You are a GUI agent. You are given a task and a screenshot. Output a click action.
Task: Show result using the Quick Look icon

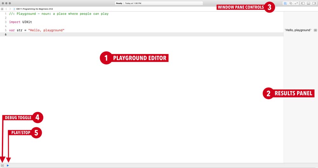click(315, 30)
